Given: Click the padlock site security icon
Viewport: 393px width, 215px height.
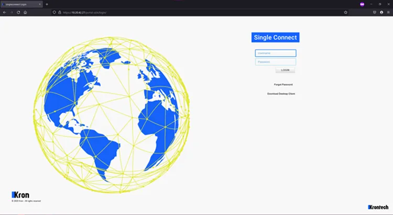Looking at the screenshot, I should (x=60, y=12).
